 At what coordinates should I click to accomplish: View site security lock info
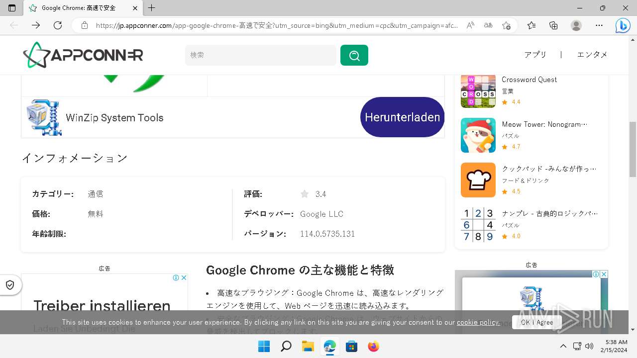[x=85, y=25]
